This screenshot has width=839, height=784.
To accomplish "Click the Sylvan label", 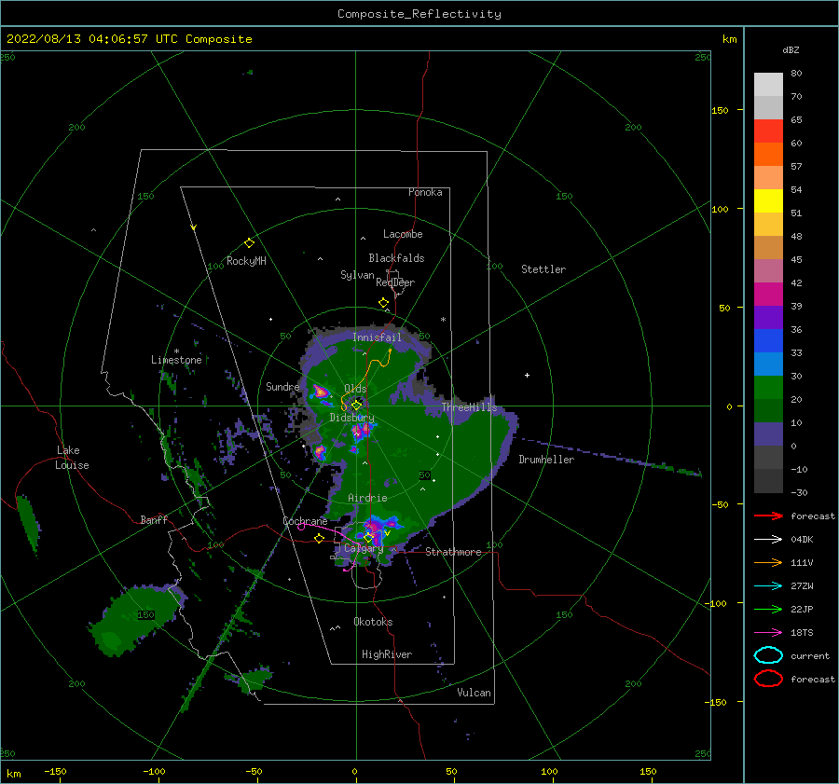I will [357, 275].
